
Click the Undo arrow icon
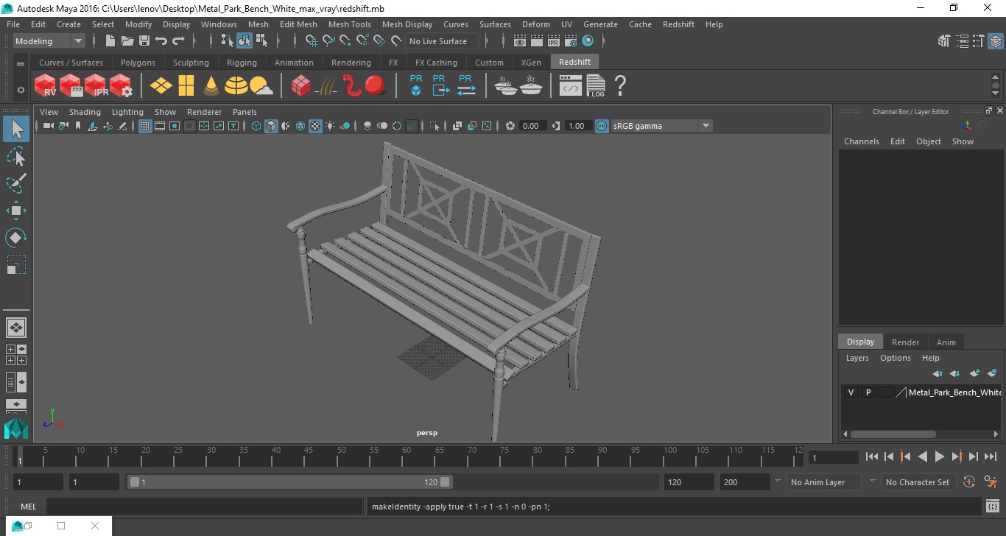(x=161, y=41)
